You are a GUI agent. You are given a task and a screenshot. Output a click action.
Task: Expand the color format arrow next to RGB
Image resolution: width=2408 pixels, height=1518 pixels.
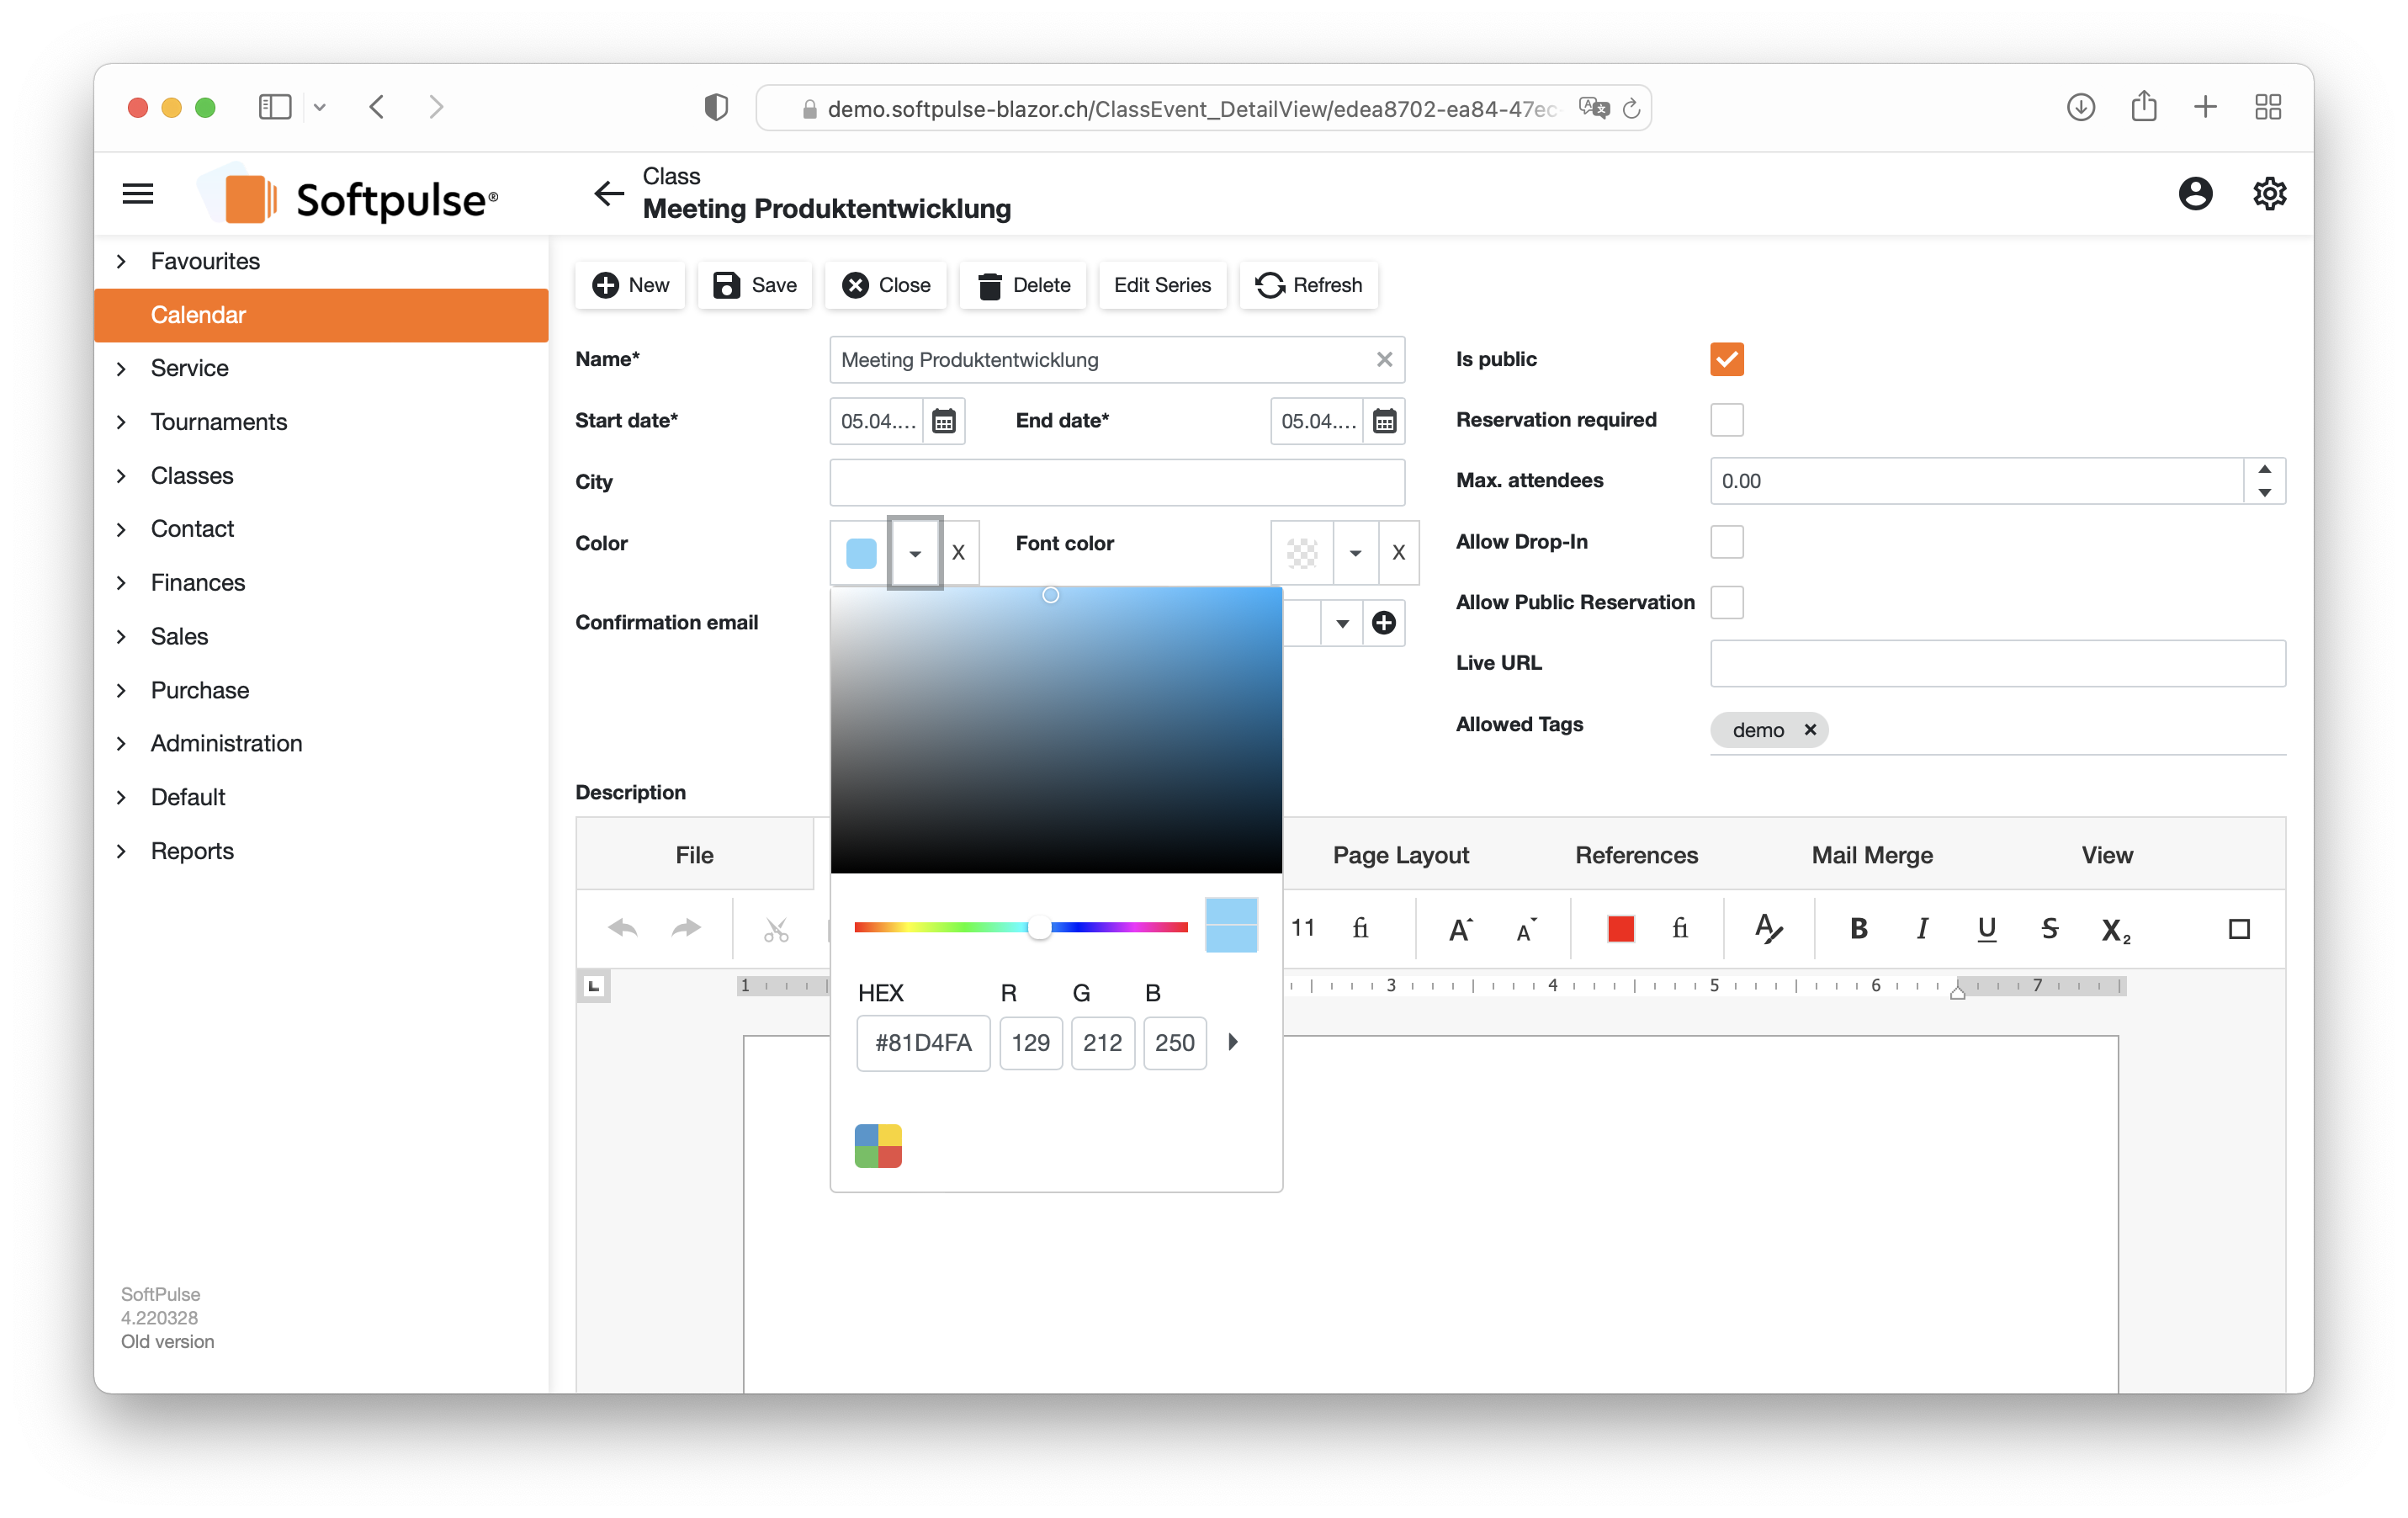1233,1042
